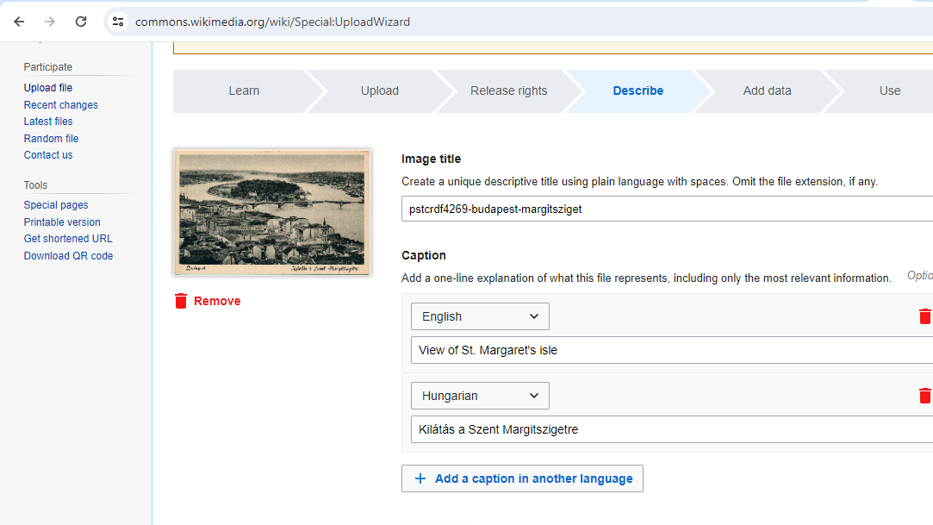Open Printable version tools link
This screenshot has width=933, height=525.
click(62, 222)
